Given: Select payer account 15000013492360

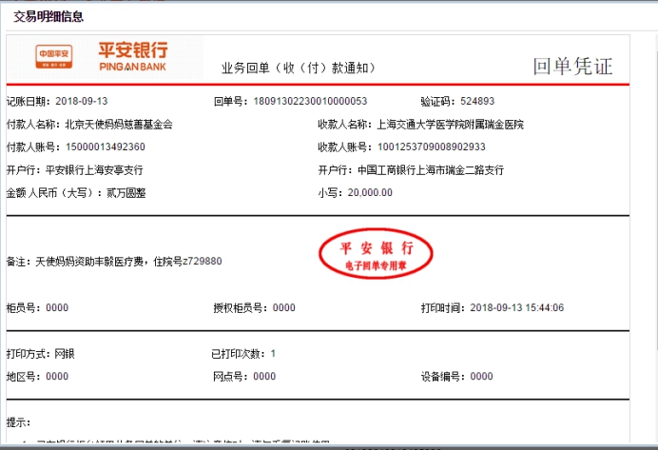Looking at the screenshot, I should [x=106, y=147].
